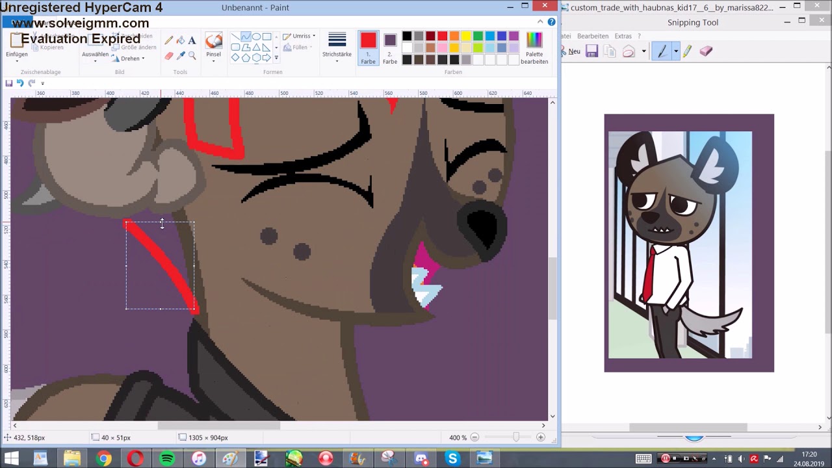This screenshot has width=832, height=468.
Task: Select the curve shape
Action: pyautogui.click(x=246, y=36)
